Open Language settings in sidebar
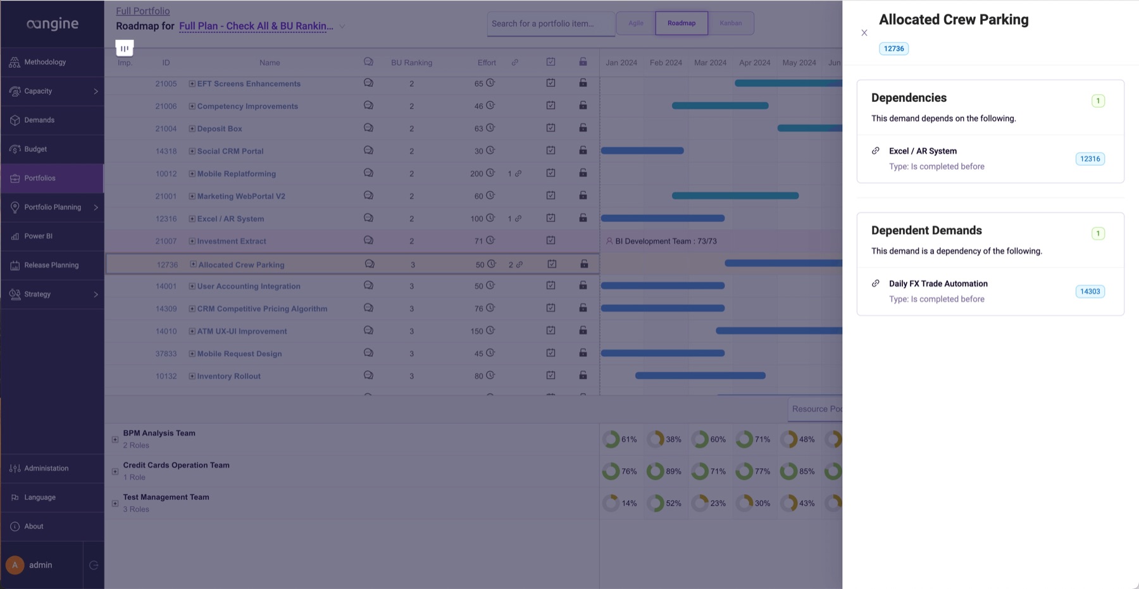 [52, 497]
